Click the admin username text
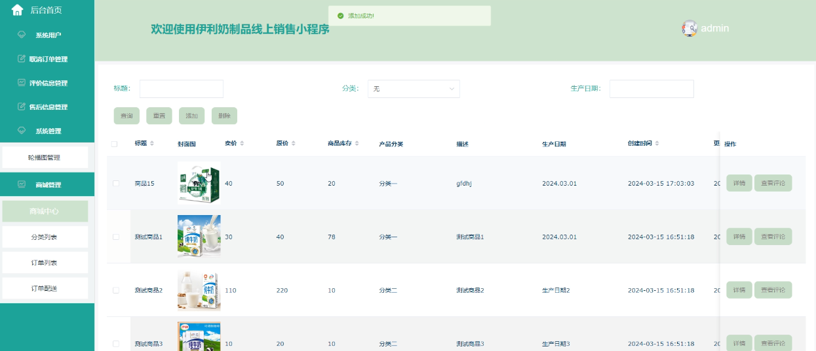The height and width of the screenshot is (351, 816). [x=715, y=28]
